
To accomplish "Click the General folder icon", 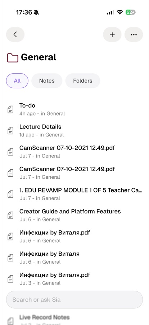I will click(13, 58).
